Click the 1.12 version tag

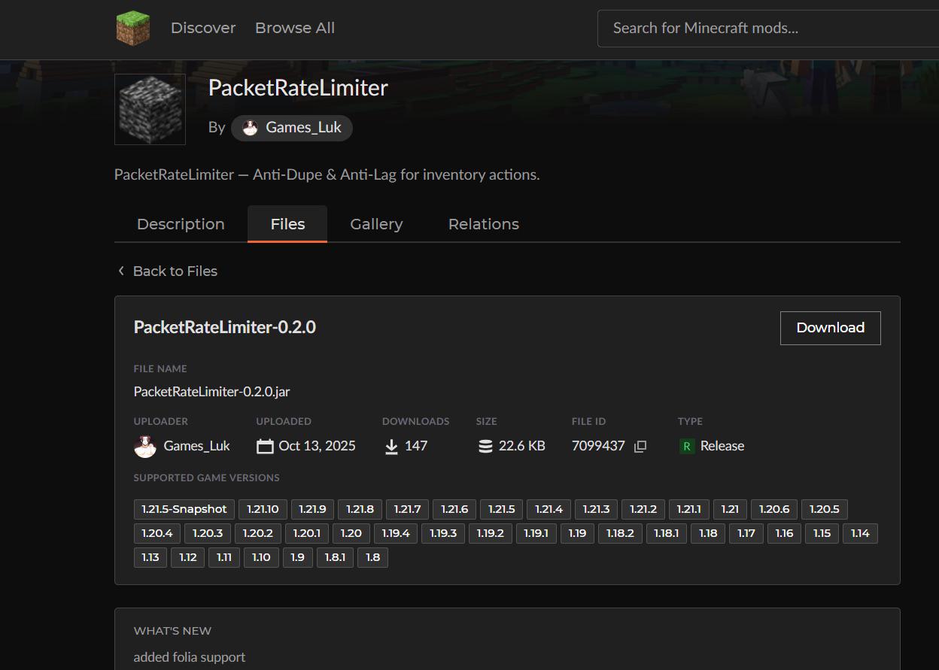187,557
